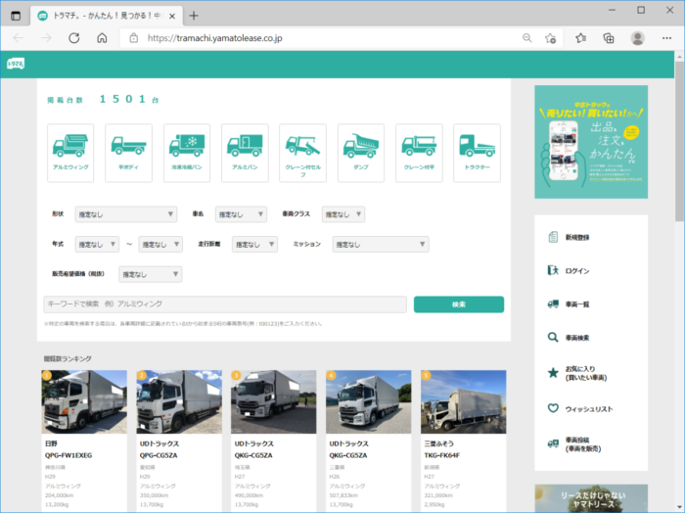Go to the browser home page
This screenshot has width=685, height=513.
[x=102, y=38]
